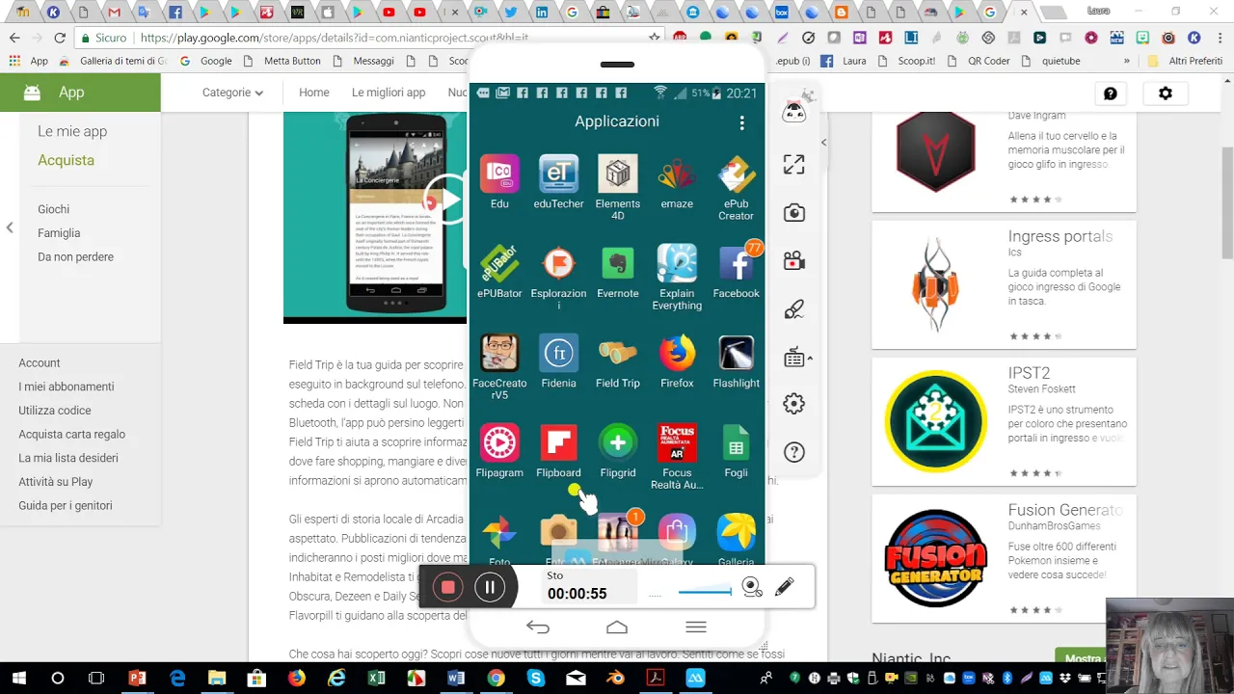Click the mirror fullscreen expand icon
This screenshot has height=694, width=1234.
pyautogui.click(x=793, y=165)
